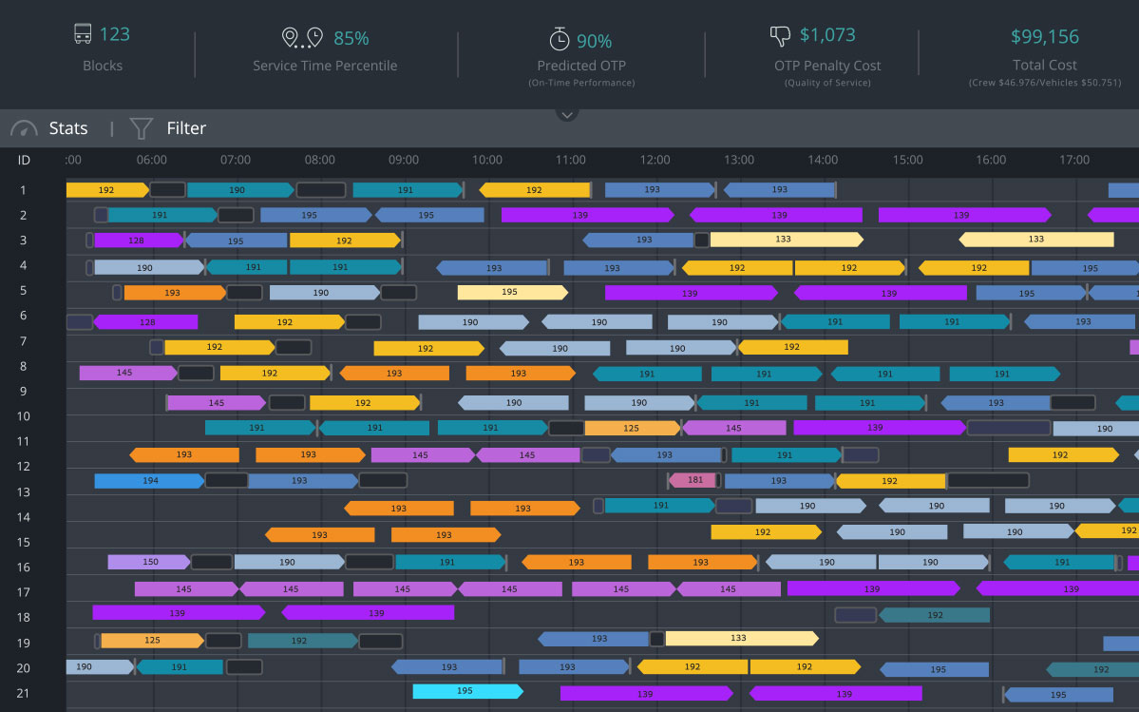Viewport: 1139px width, 712px height.
Task: Open the Filter tab
Action: [x=186, y=128]
